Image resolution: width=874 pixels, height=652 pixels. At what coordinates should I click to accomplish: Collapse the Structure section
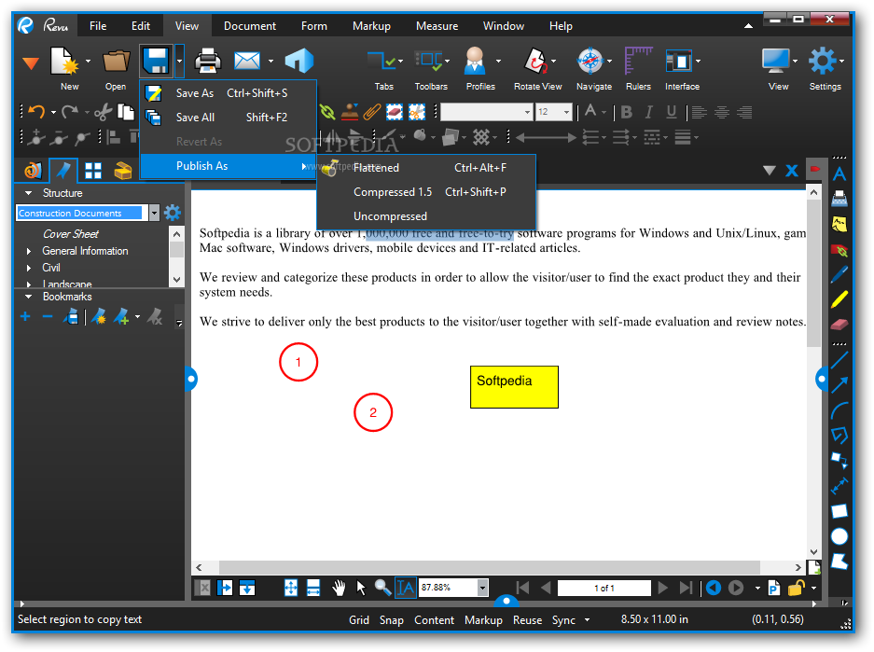click(28, 193)
